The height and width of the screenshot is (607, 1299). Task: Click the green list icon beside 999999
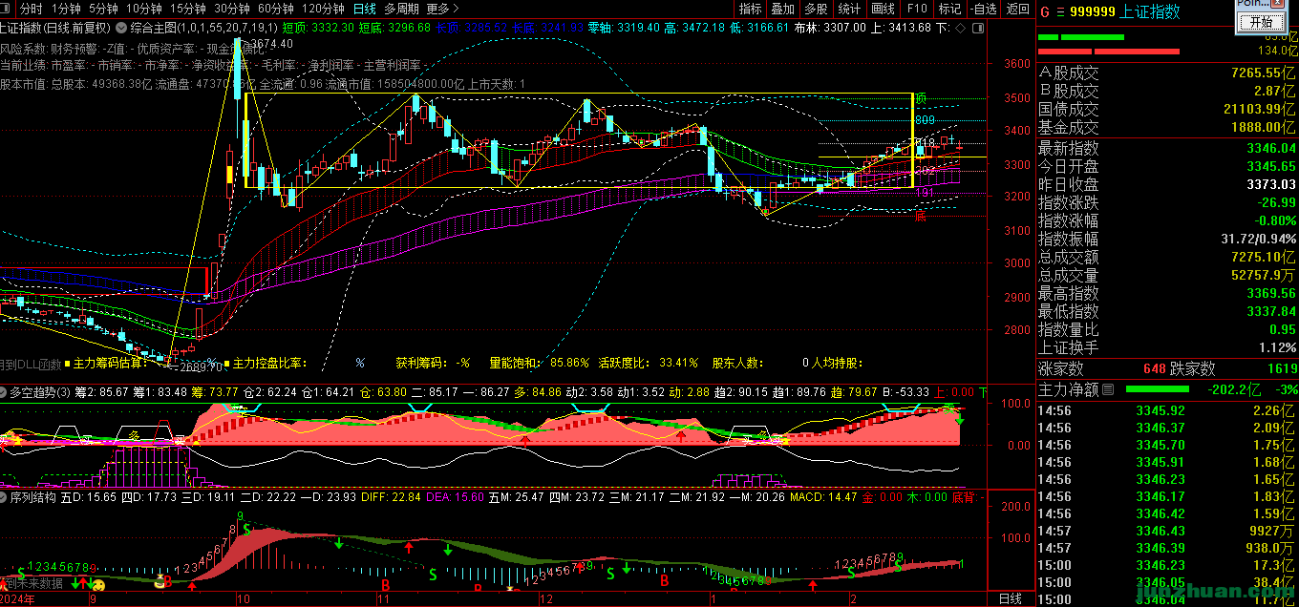pos(1058,12)
